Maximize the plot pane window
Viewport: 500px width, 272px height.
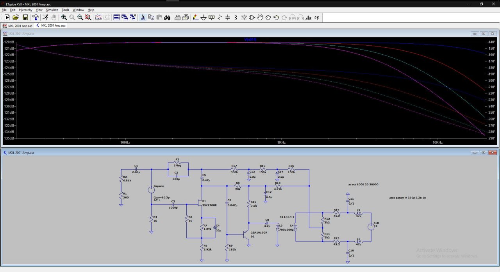pyautogui.click(x=484, y=34)
